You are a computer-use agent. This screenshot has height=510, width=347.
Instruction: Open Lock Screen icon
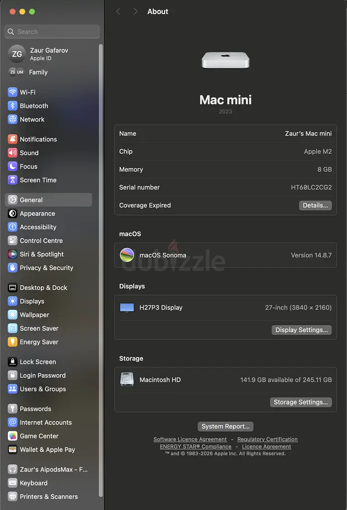(x=12, y=362)
